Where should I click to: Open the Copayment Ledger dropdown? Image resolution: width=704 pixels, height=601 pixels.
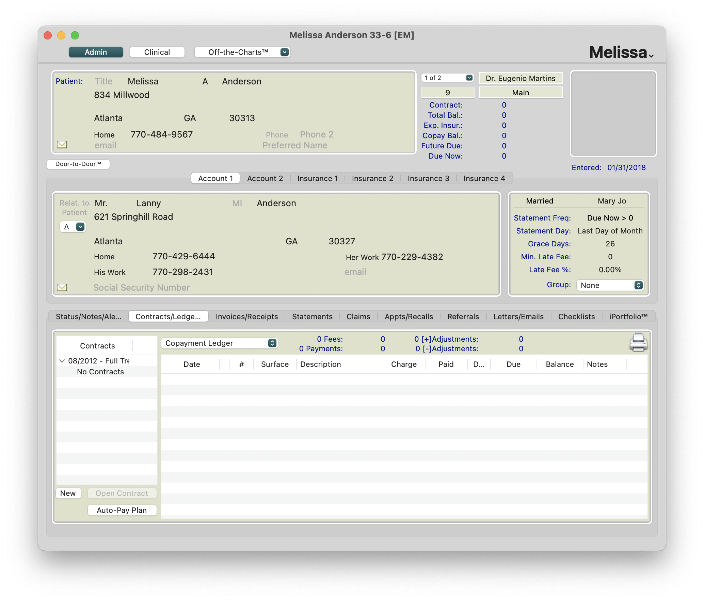220,343
